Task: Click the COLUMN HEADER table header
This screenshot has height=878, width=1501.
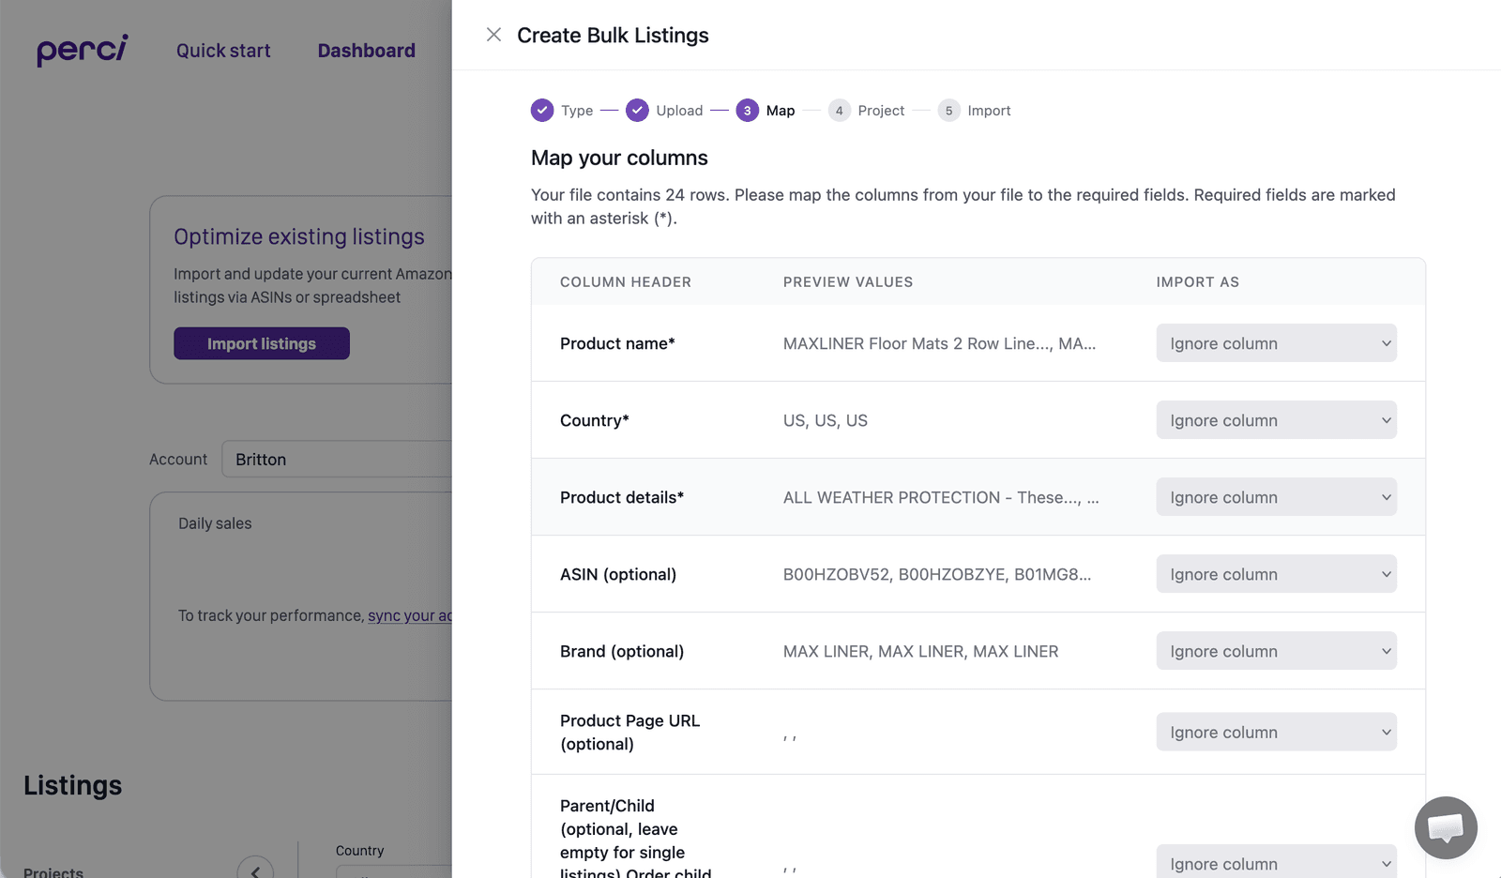Action: pos(626,281)
